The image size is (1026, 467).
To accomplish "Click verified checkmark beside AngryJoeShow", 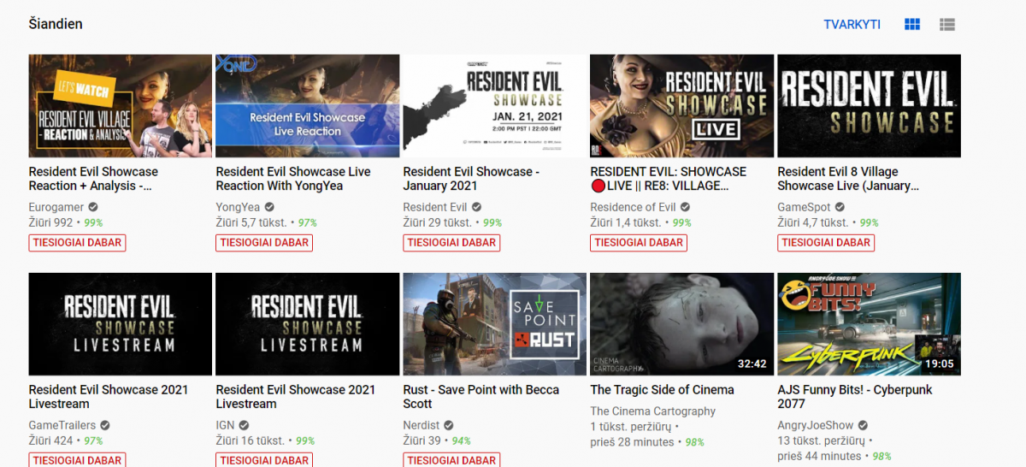I will tap(864, 425).
